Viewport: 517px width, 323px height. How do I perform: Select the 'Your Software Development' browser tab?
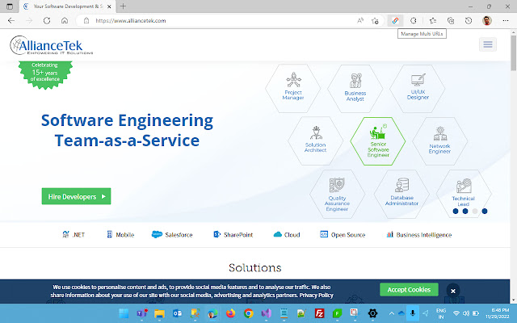(x=68, y=6)
